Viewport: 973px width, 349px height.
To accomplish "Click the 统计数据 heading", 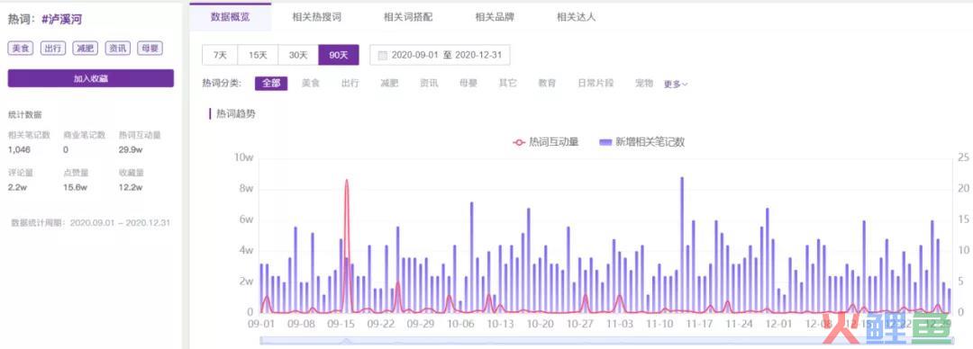I will [x=25, y=114].
